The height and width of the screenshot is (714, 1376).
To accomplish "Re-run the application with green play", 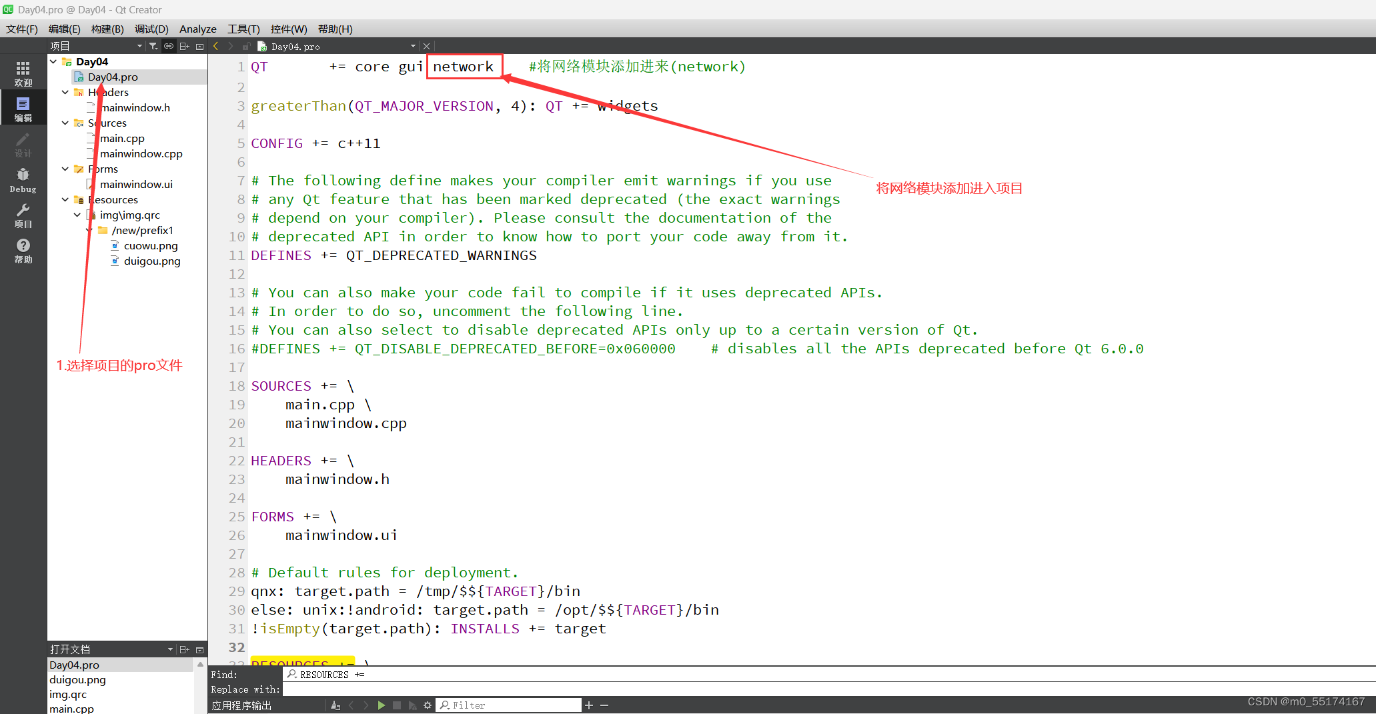I will pyautogui.click(x=381, y=705).
